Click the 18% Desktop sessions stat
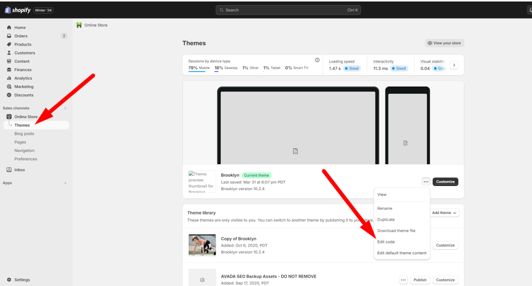 coord(226,68)
